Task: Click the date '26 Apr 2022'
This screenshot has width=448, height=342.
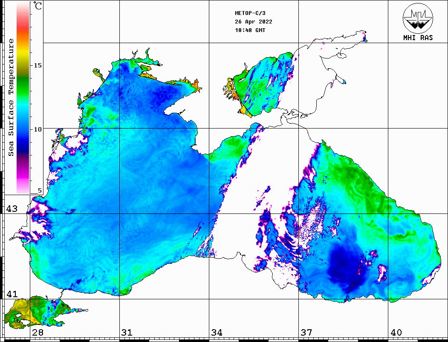Action: tap(254, 22)
